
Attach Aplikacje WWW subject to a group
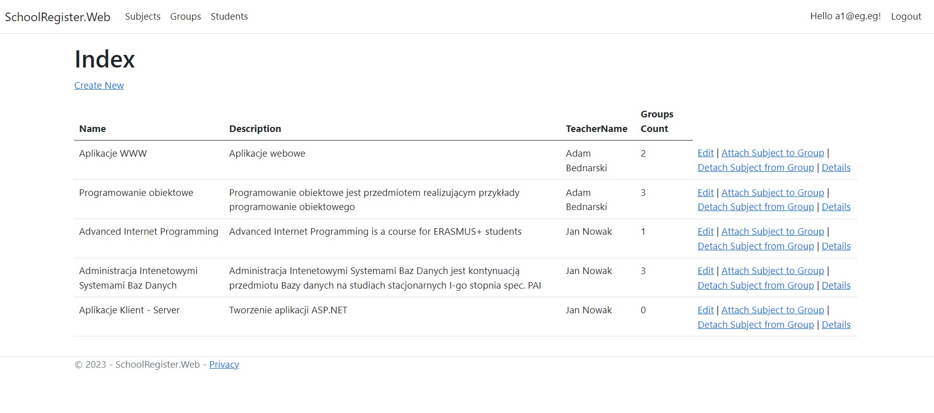click(x=772, y=153)
